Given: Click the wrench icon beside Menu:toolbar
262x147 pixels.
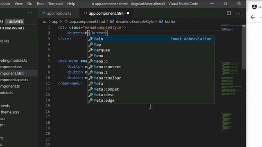Looking at the screenshot, I should coord(90,78).
